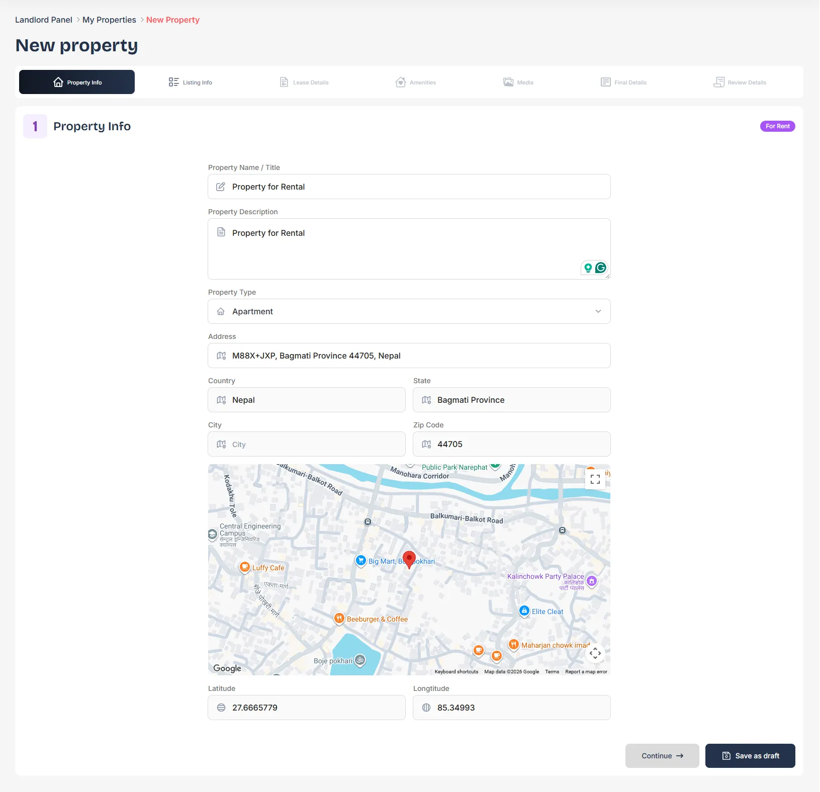Click the Boje pokhari marker icon
820x792 pixels.
(x=360, y=660)
